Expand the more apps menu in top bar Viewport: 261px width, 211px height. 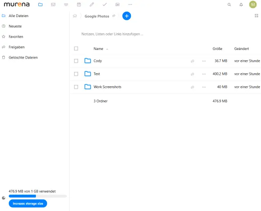click(x=130, y=4)
